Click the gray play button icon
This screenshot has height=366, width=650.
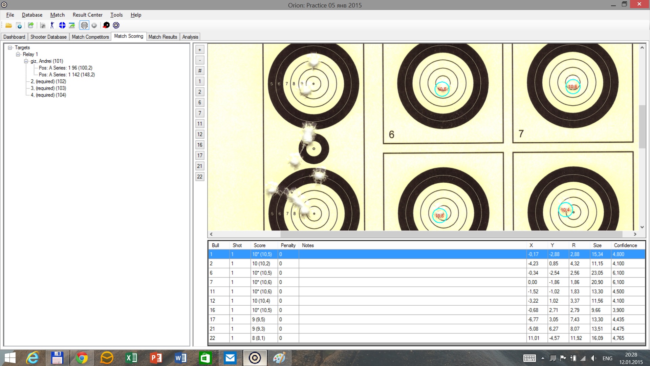(94, 25)
